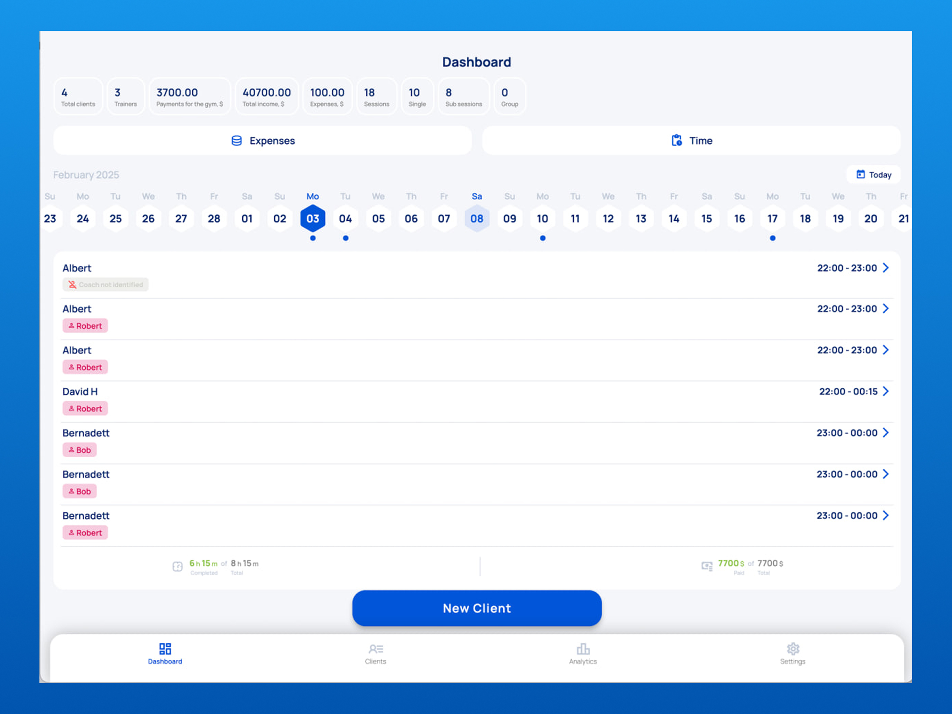Click the Group stat card

(x=510, y=97)
